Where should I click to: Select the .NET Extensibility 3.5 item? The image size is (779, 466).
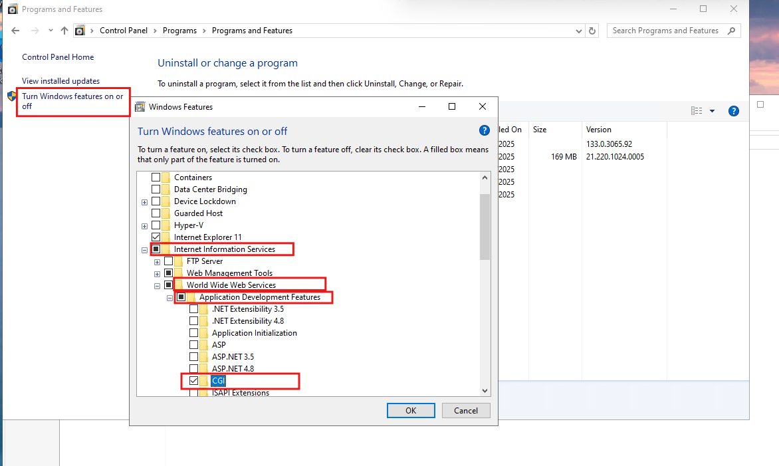pos(248,309)
